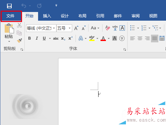Click the Phonetic Guide wén icon
The width and height of the screenshot is (166, 125).
point(115,28)
